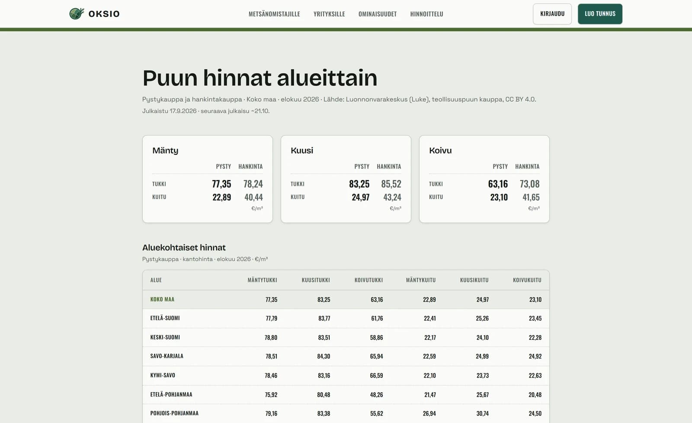Click Pohjois-Pohjanmaa kuusikuitu value 30,74
This screenshot has width=692, height=423.
click(x=483, y=413)
